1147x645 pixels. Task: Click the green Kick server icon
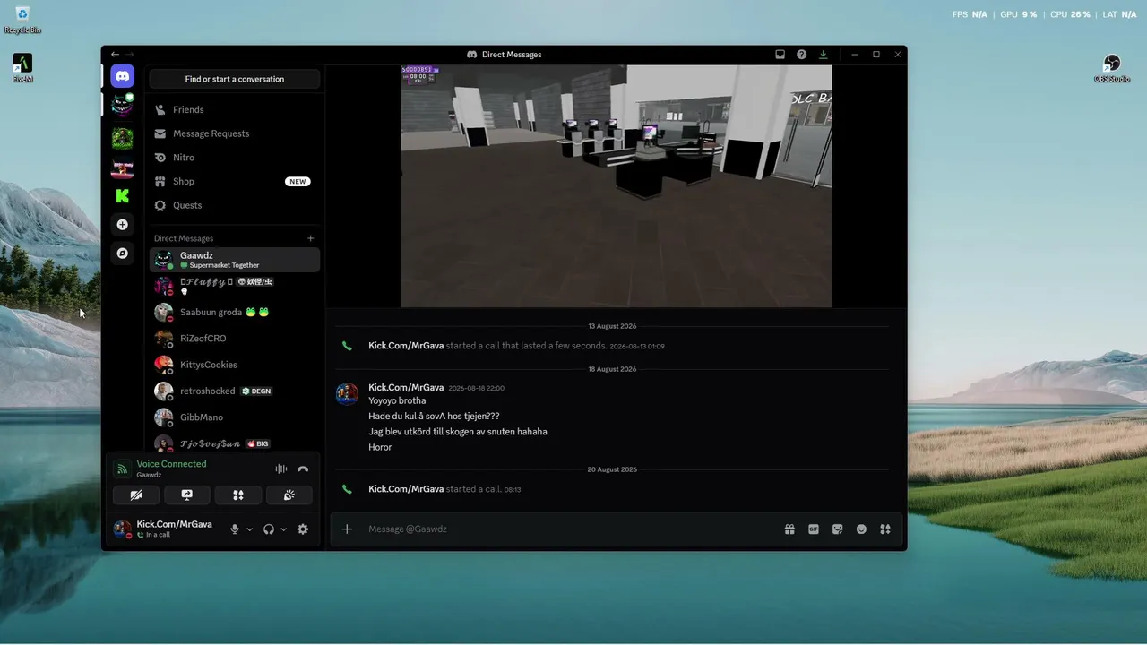tap(123, 195)
